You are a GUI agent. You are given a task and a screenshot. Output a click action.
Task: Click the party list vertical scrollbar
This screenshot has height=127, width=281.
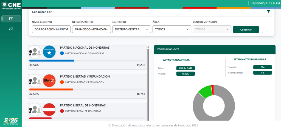tap(148, 85)
